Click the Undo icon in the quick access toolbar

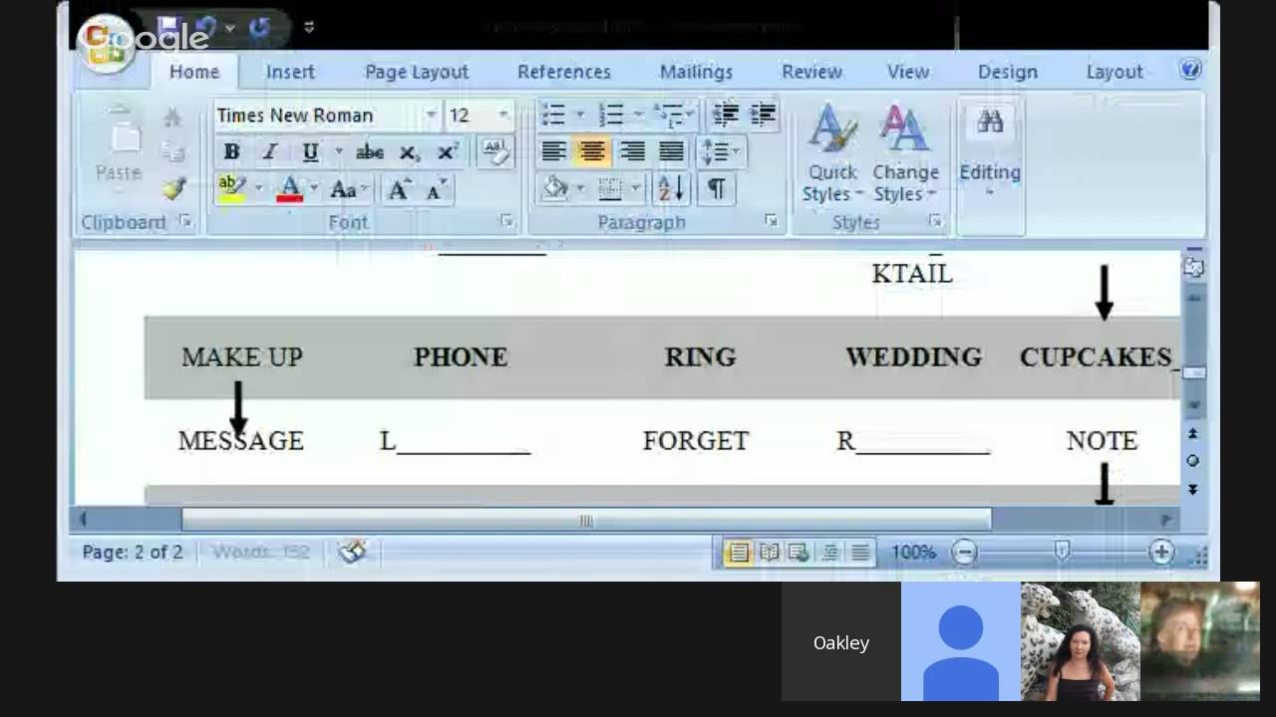click(x=207, y=28)
